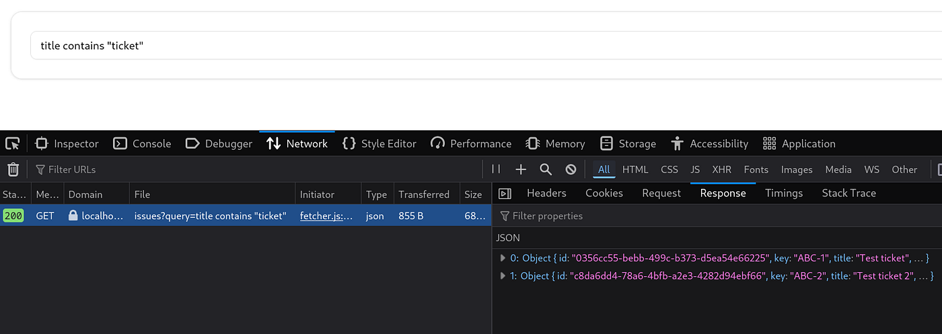Filter requests by XHR
Screen dimensions: 942x334
tap(722, 169)
